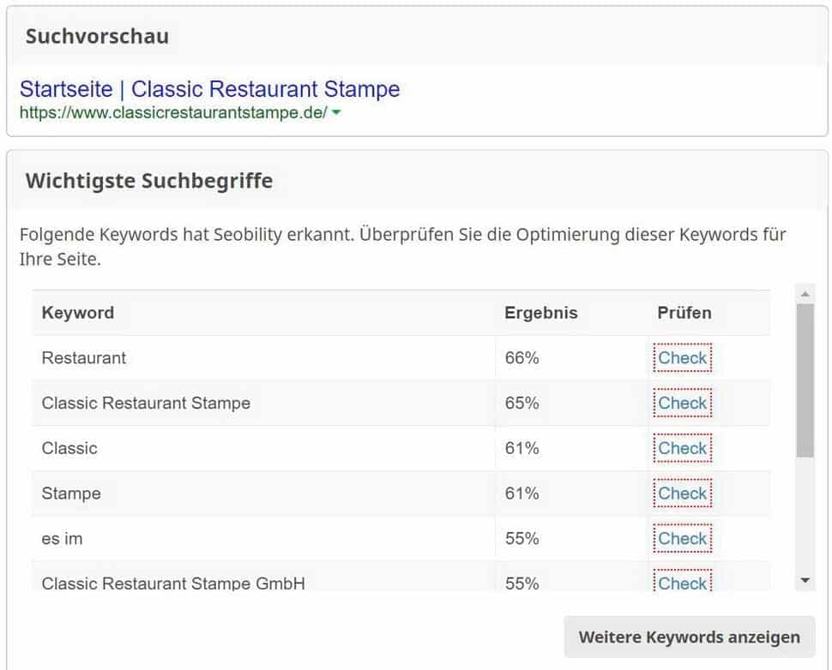
Task: Click Check for the Restaurant keyword
Action: coord(682,358)
